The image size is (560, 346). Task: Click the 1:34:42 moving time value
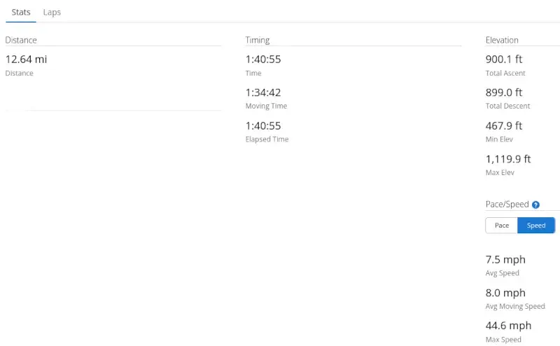[x=263, y=92]
